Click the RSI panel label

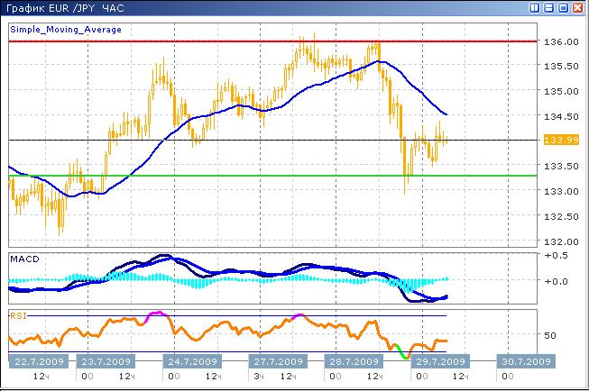(x=18, y=316)
